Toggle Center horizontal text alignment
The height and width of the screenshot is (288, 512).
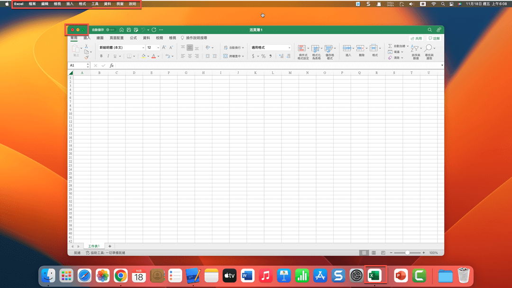click(190, 56)
